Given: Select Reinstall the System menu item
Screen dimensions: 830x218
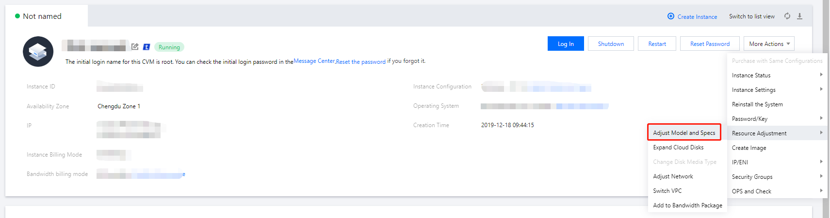Looking at the screenshot, I should point(757,104).
